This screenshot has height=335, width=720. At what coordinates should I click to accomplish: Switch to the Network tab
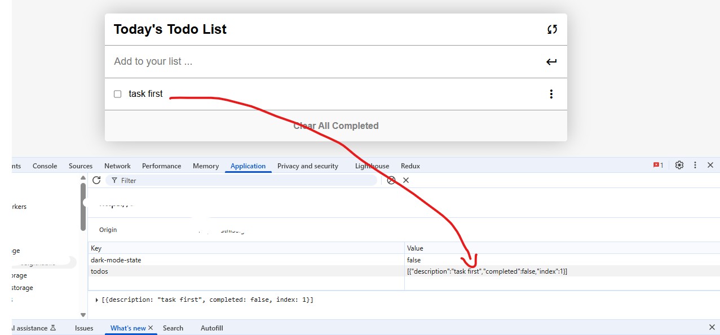coord(117,166)
